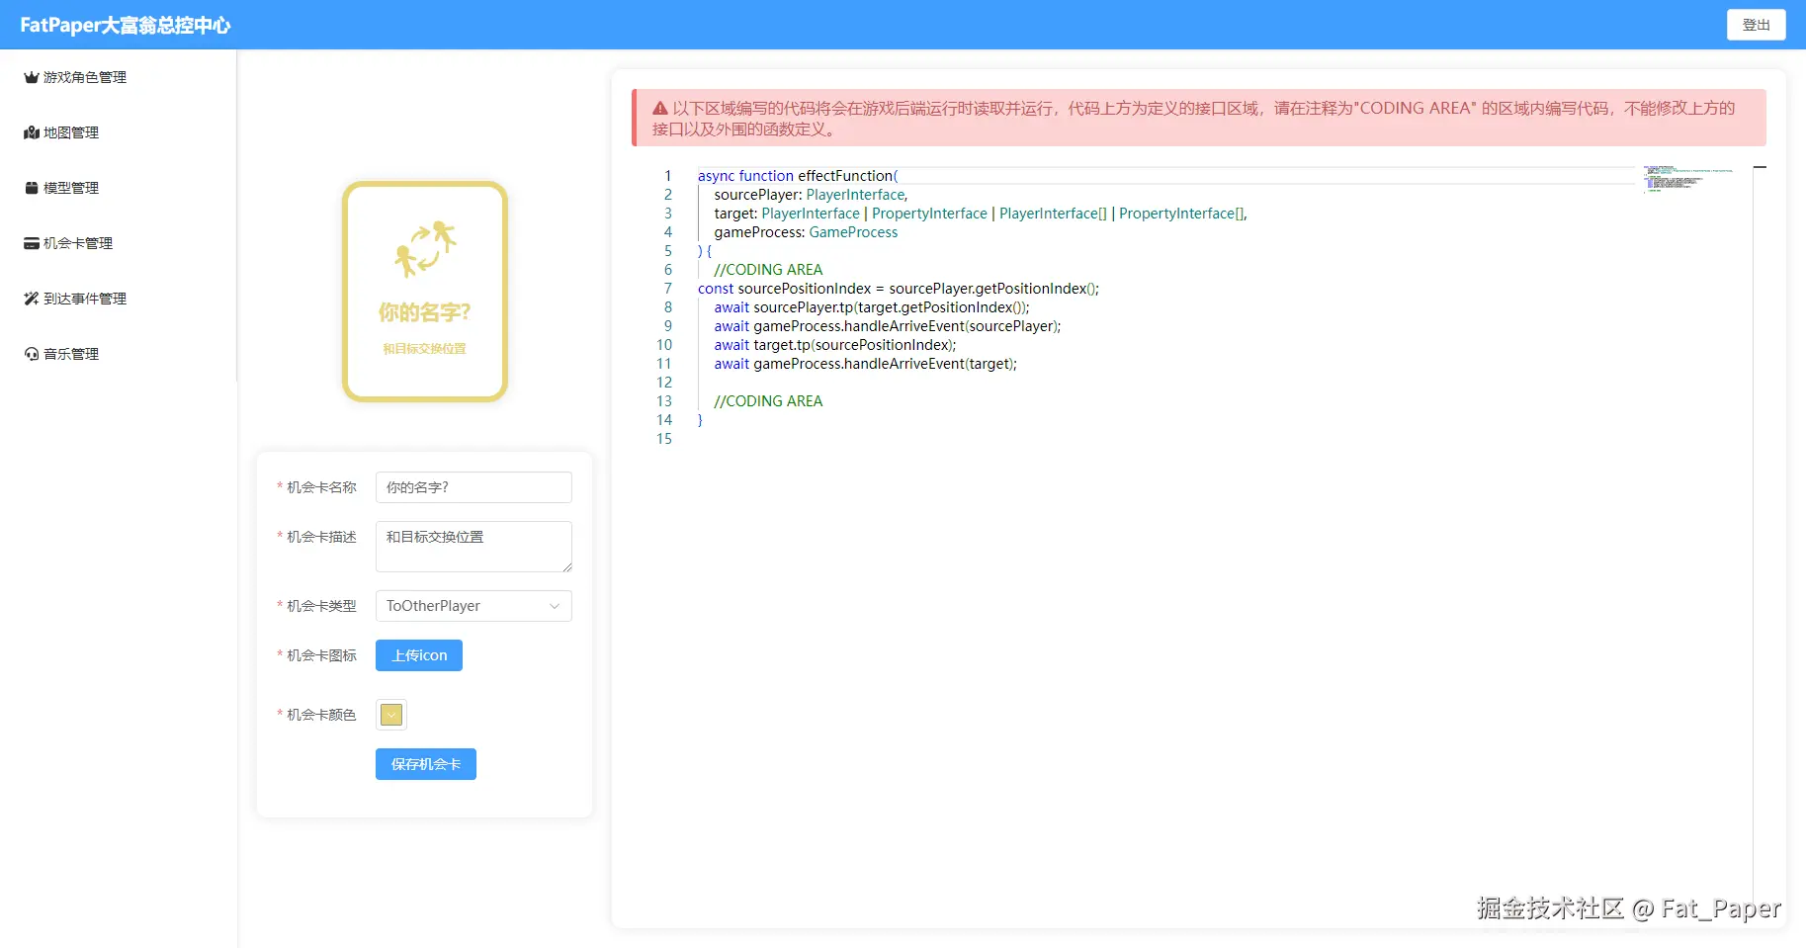
Task: Click the swap-position icon on the card preview
Action: [x=425, y=248]
